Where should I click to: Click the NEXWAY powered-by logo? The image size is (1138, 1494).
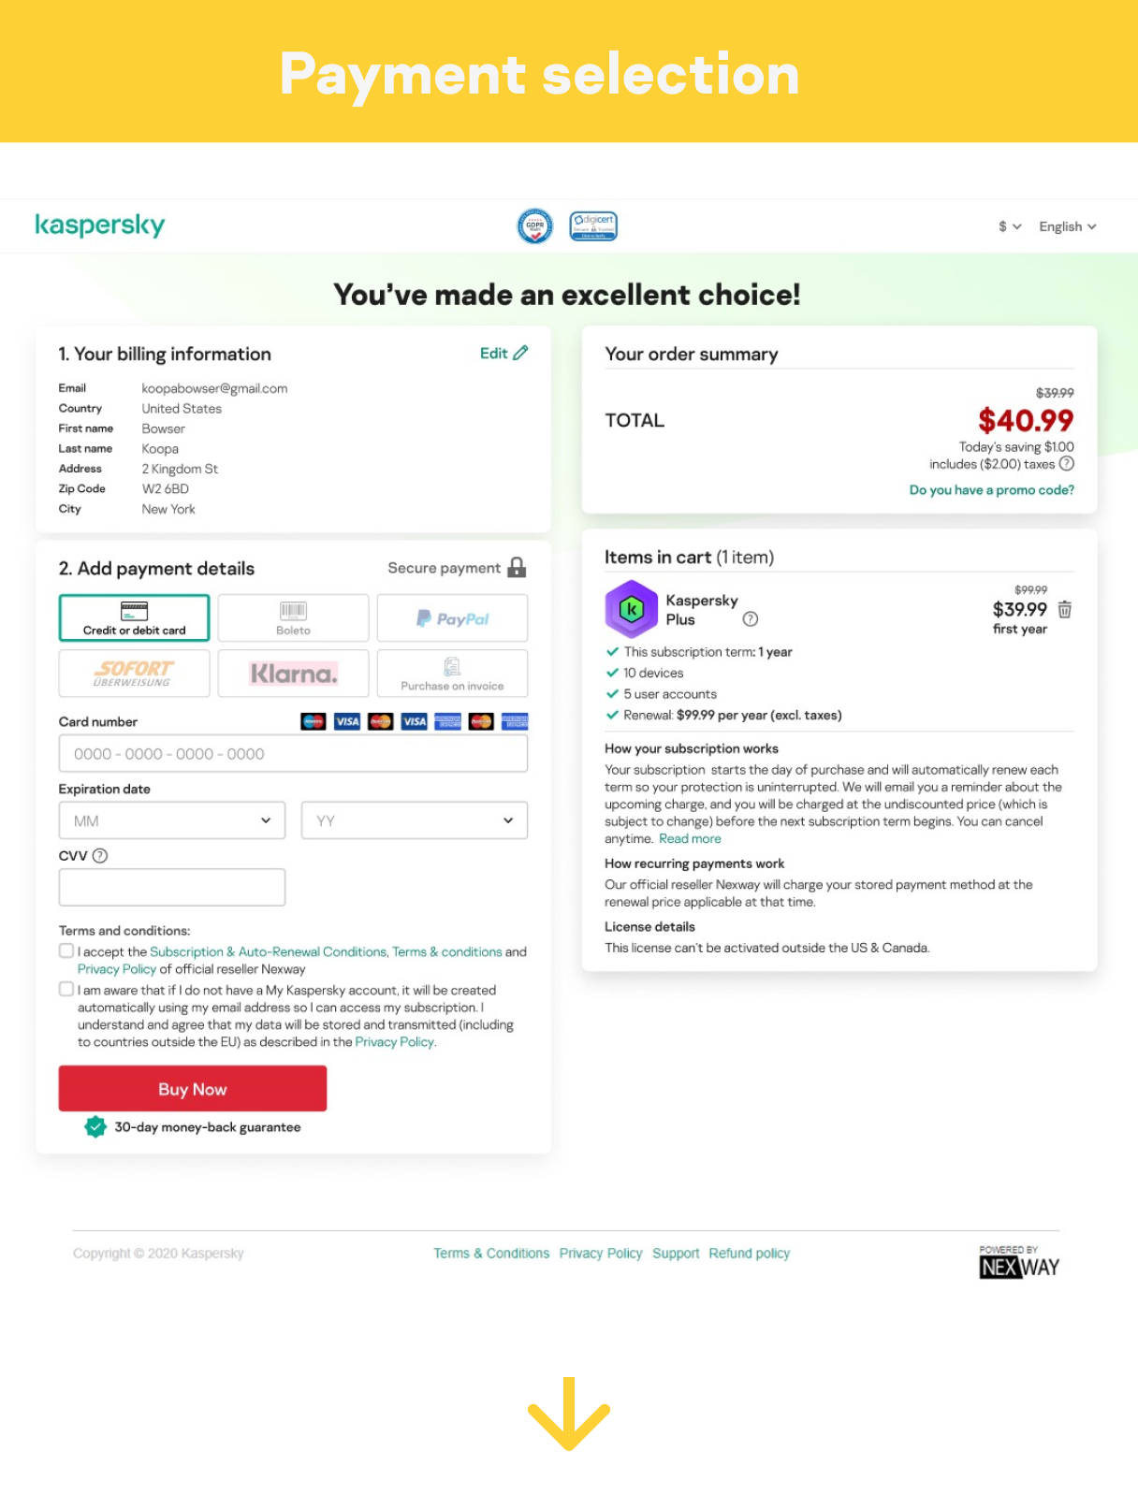(x=1019, y=1262)
